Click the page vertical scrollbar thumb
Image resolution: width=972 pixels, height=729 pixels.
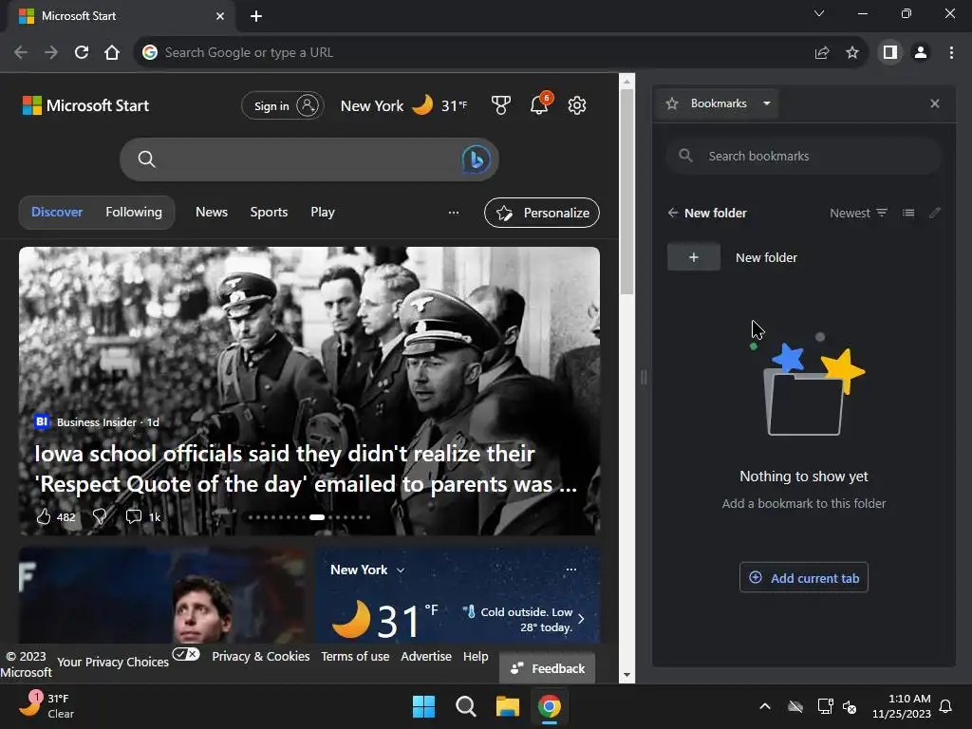pyautogui.click(x=626, y=192)
